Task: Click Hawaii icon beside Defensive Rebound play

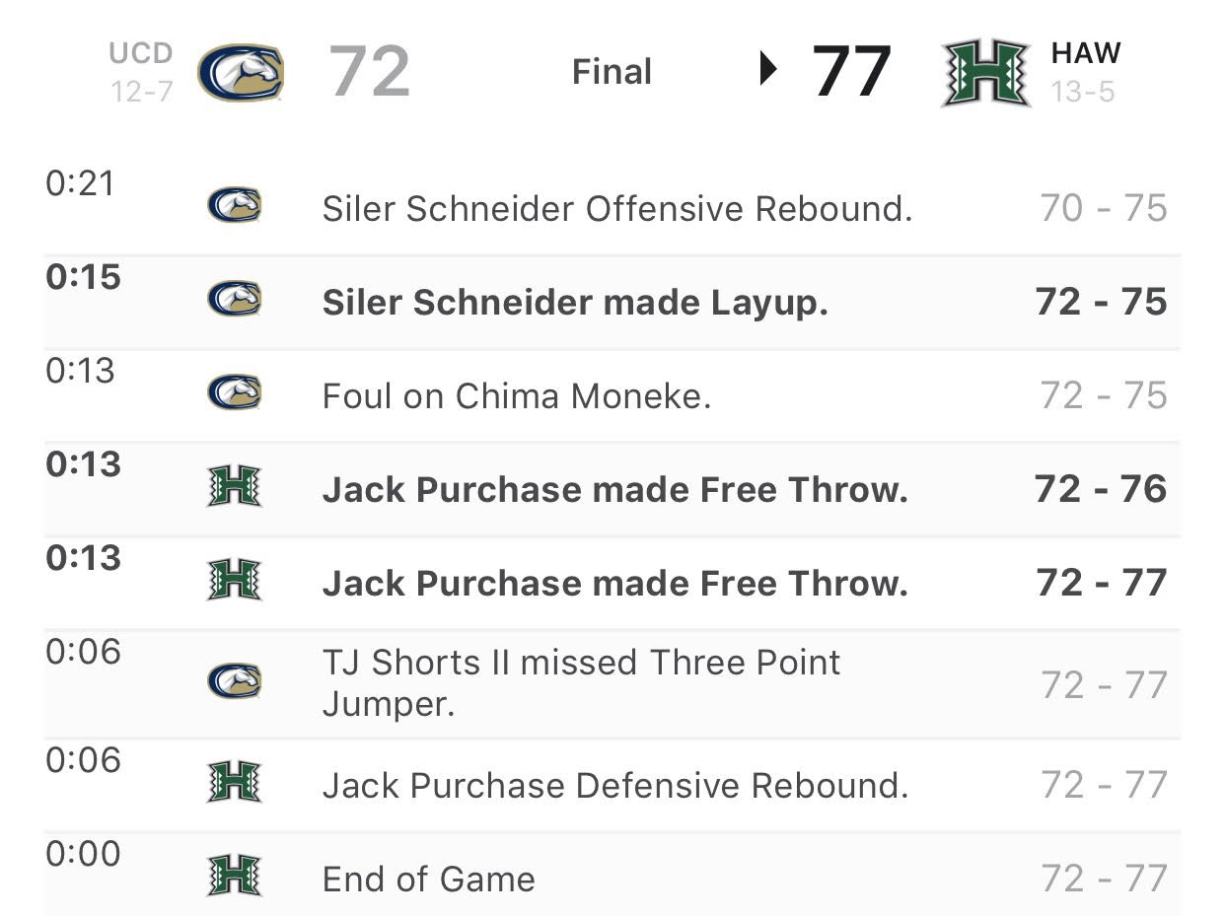Action: pos(235,782)
